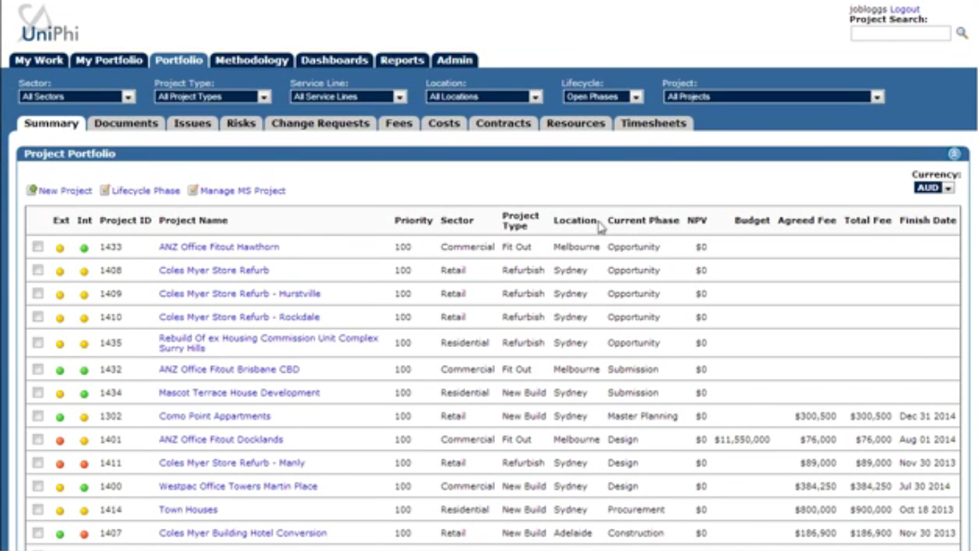Click the Manage MS Project icon
The height and width of the screenshot is (551, 978).
tap(193, 190)
